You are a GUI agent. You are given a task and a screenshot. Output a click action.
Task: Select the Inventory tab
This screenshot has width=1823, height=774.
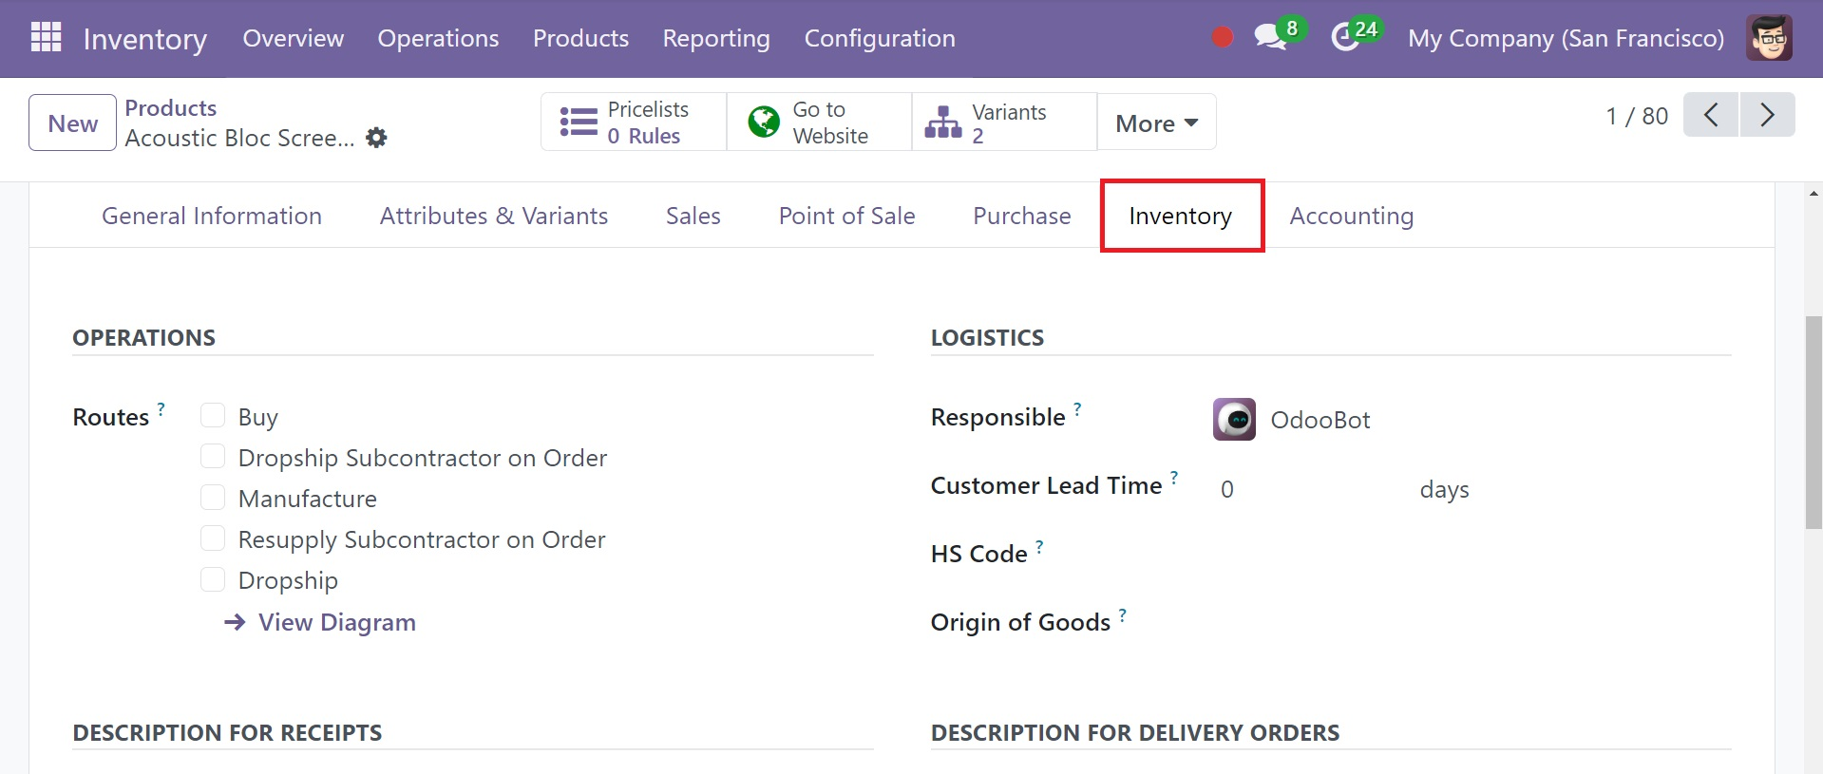click(1181, 216)
